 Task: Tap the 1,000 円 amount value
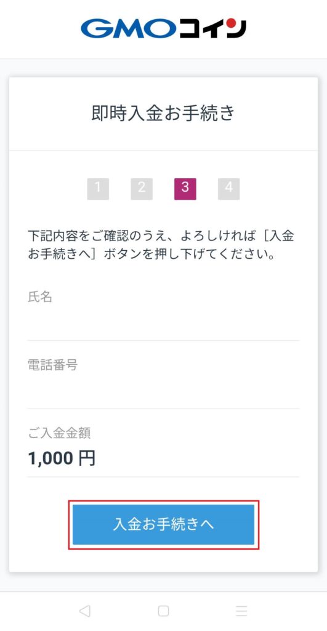coord(62,458)
